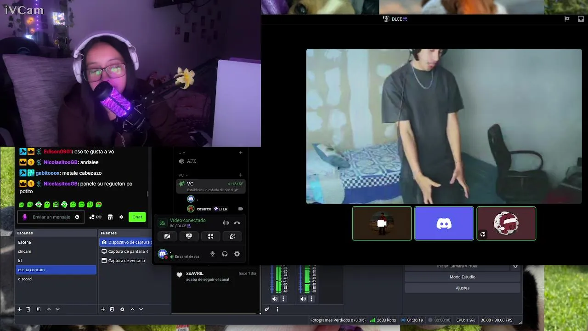This screenshot has height=331, width=588.
Task: Open Discord soundboard icon
Action: point(232,236)
